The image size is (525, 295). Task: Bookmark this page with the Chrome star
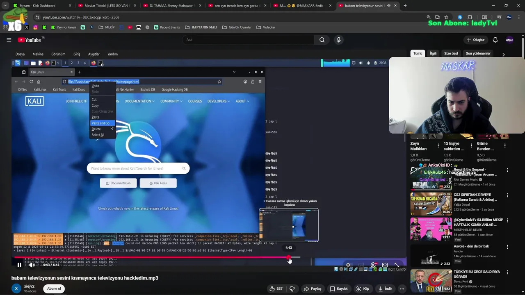coord(446,17)
